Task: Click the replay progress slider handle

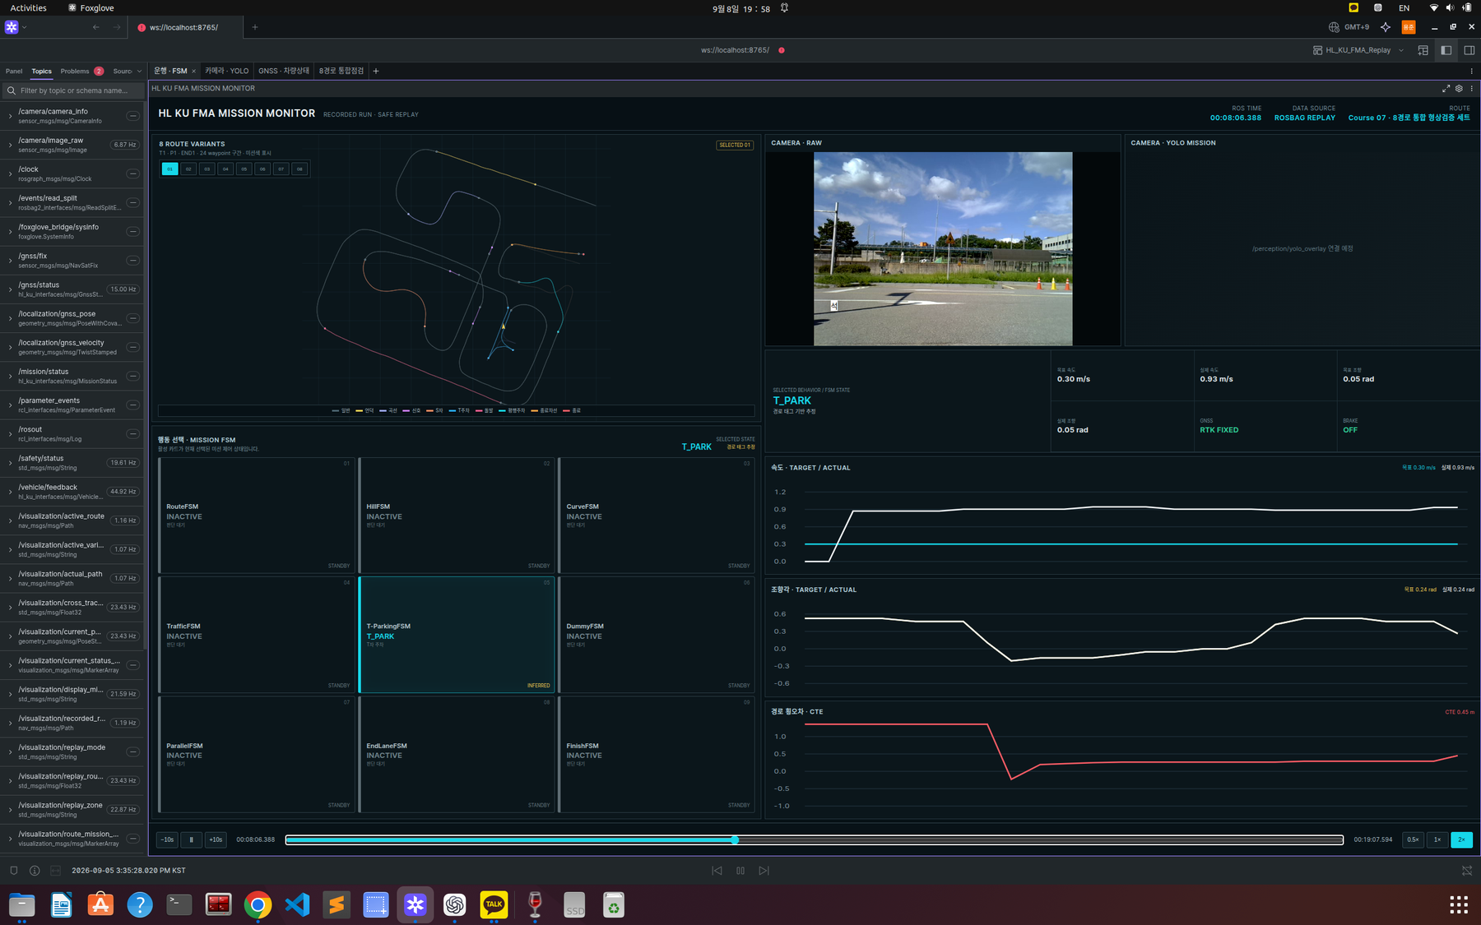Action: coord(735,839)
